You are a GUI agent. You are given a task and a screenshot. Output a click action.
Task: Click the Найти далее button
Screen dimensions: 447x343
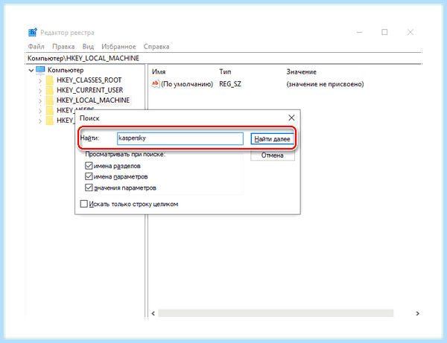(272, 139)
